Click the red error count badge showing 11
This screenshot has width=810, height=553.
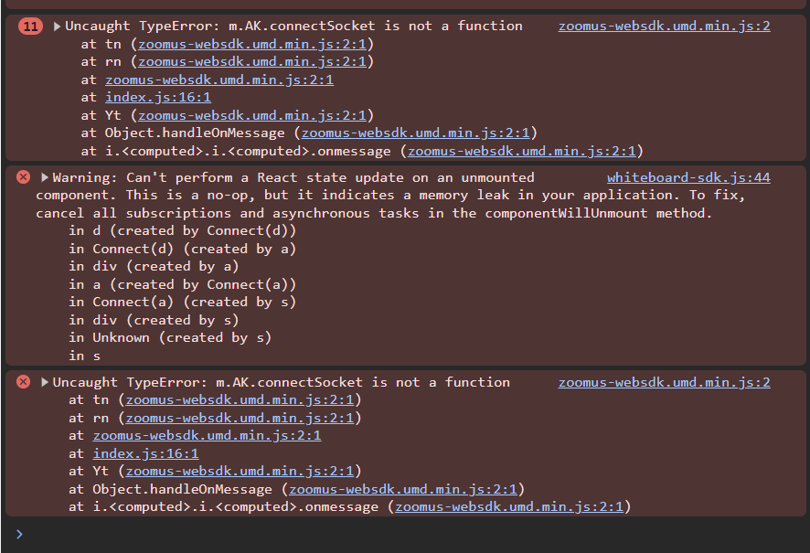point(30,26)
